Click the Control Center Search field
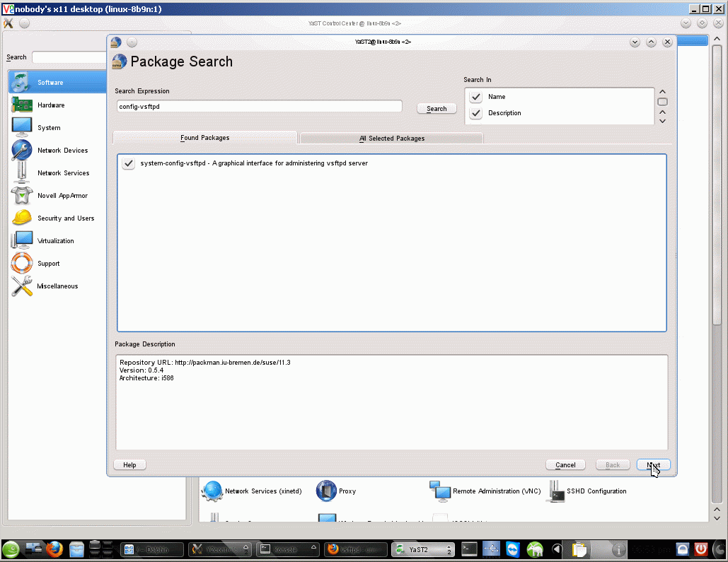 (x=69, y=57)
